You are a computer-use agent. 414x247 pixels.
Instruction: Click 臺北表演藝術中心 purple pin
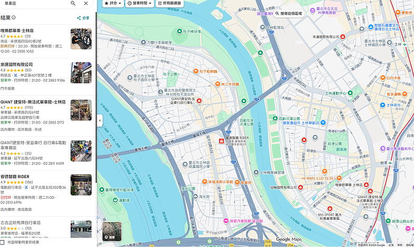point(383,148)
